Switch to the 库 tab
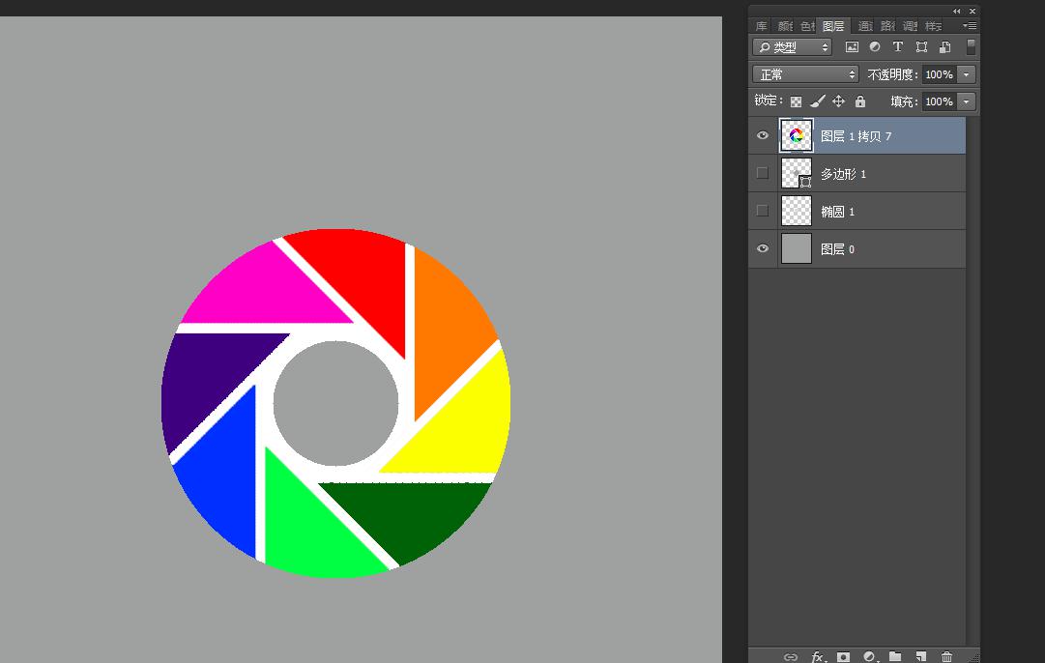Viewport: 1045px width, 663px height. coord(762,26)
